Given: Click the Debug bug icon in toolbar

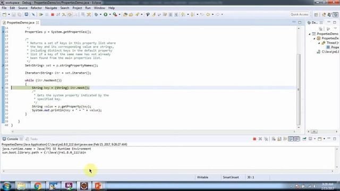Looking at the screenshot, I should click(x=96, y=14).
